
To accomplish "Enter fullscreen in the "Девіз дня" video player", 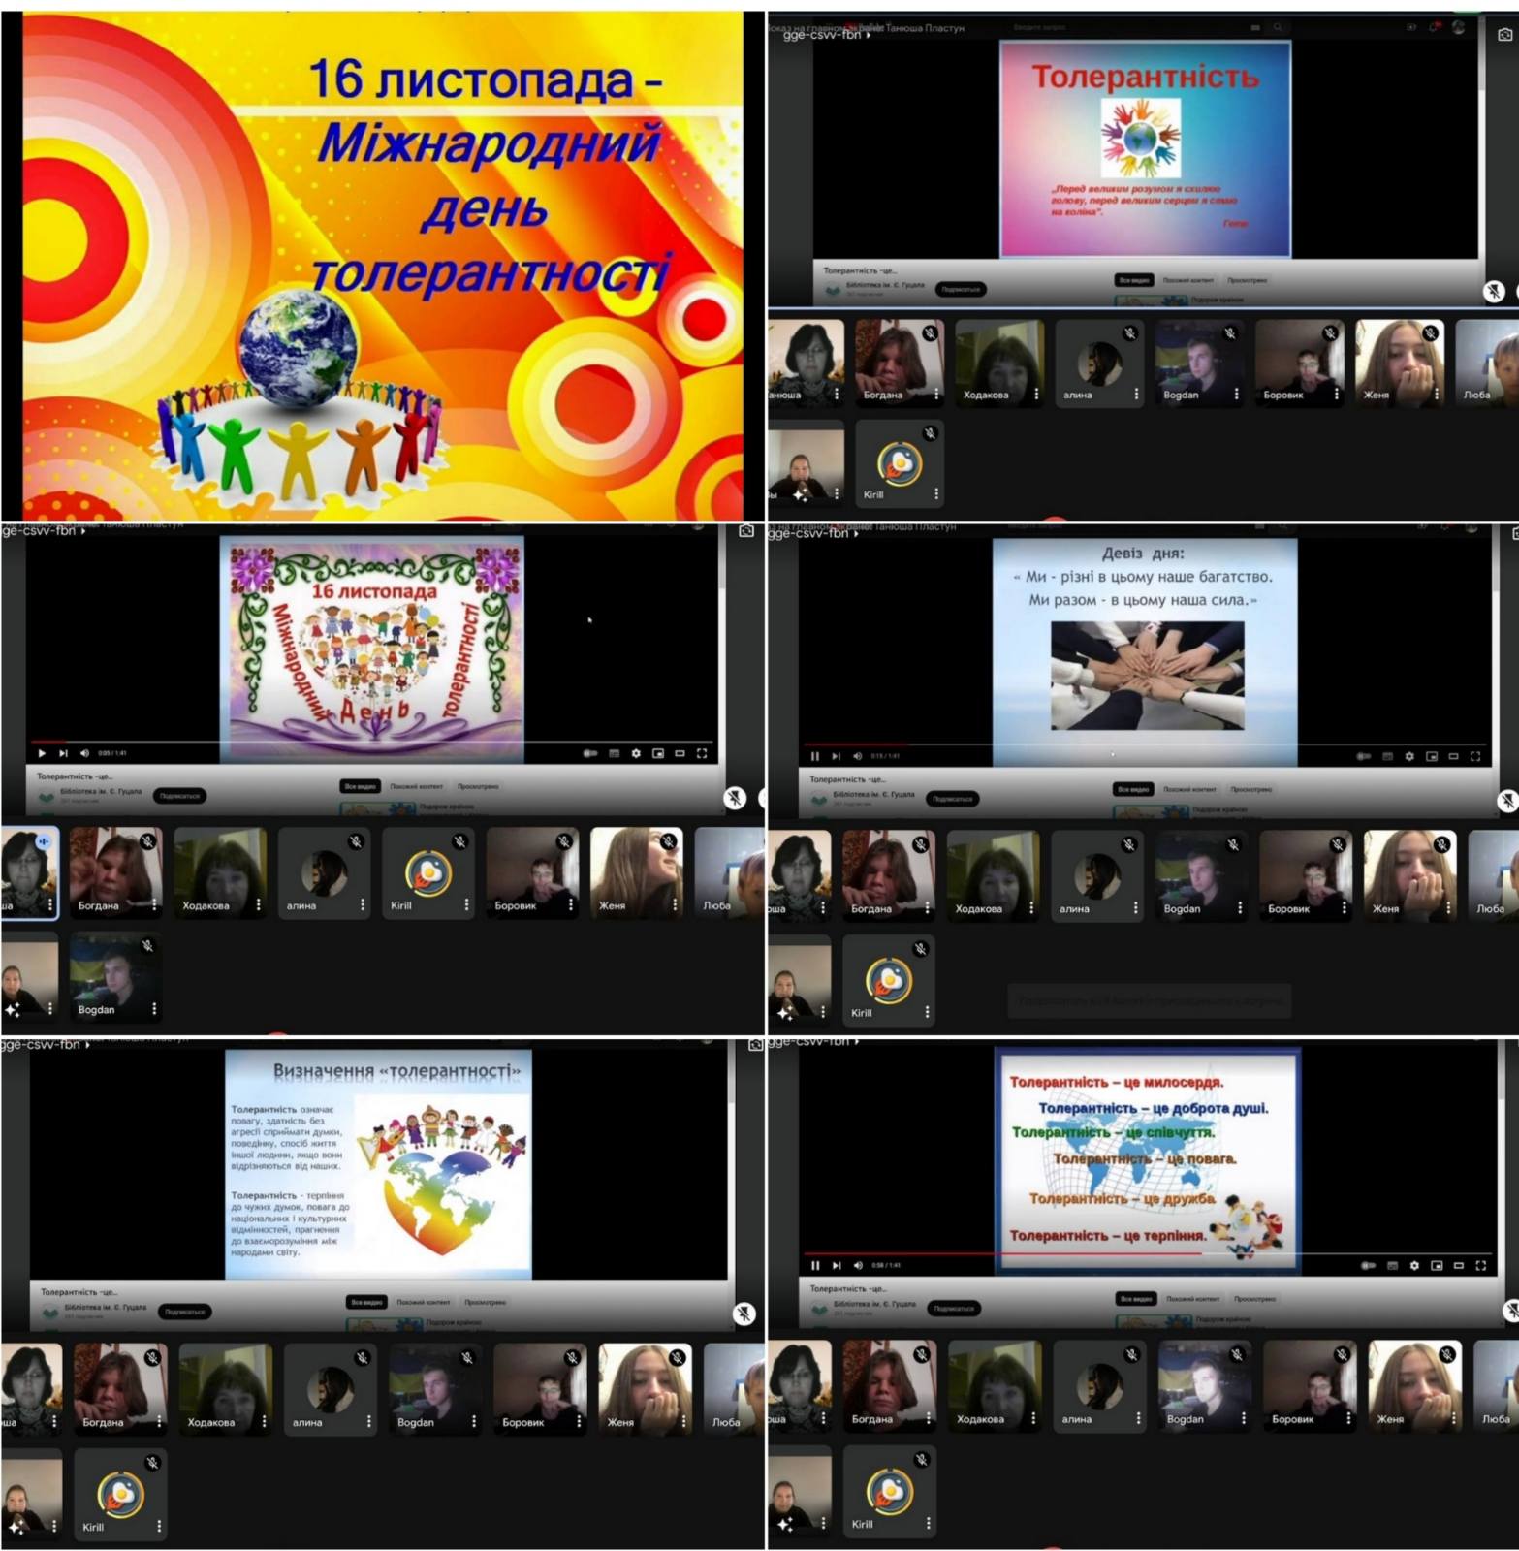I will [1475, 756].
